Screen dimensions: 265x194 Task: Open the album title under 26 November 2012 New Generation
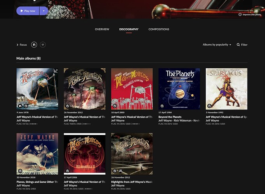tap(84, 117)
